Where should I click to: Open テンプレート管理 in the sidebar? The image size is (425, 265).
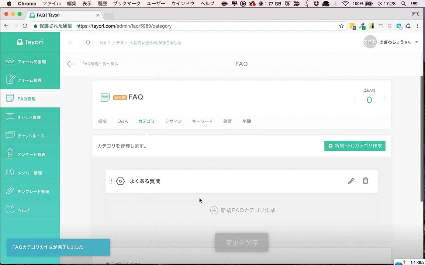pos(30,191)
